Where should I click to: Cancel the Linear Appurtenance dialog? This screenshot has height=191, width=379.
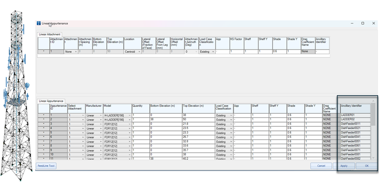tap(320, 166)
